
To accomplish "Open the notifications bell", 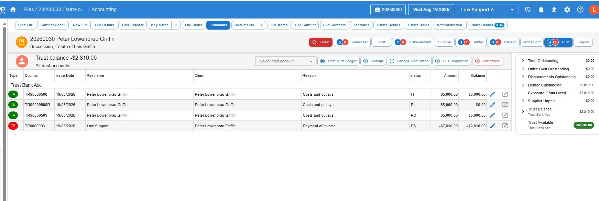I will coord(541,10).
